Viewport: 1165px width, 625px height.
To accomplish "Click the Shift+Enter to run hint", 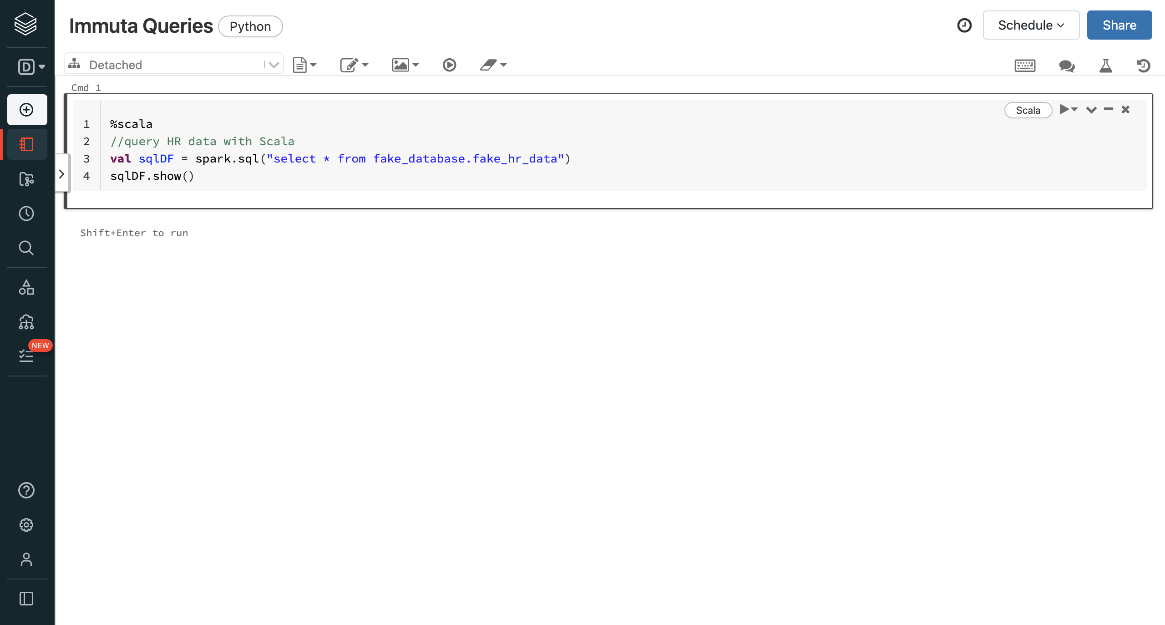I will (134, 233).
